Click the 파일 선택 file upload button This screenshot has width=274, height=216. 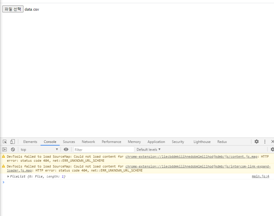(x=12, y=9)
